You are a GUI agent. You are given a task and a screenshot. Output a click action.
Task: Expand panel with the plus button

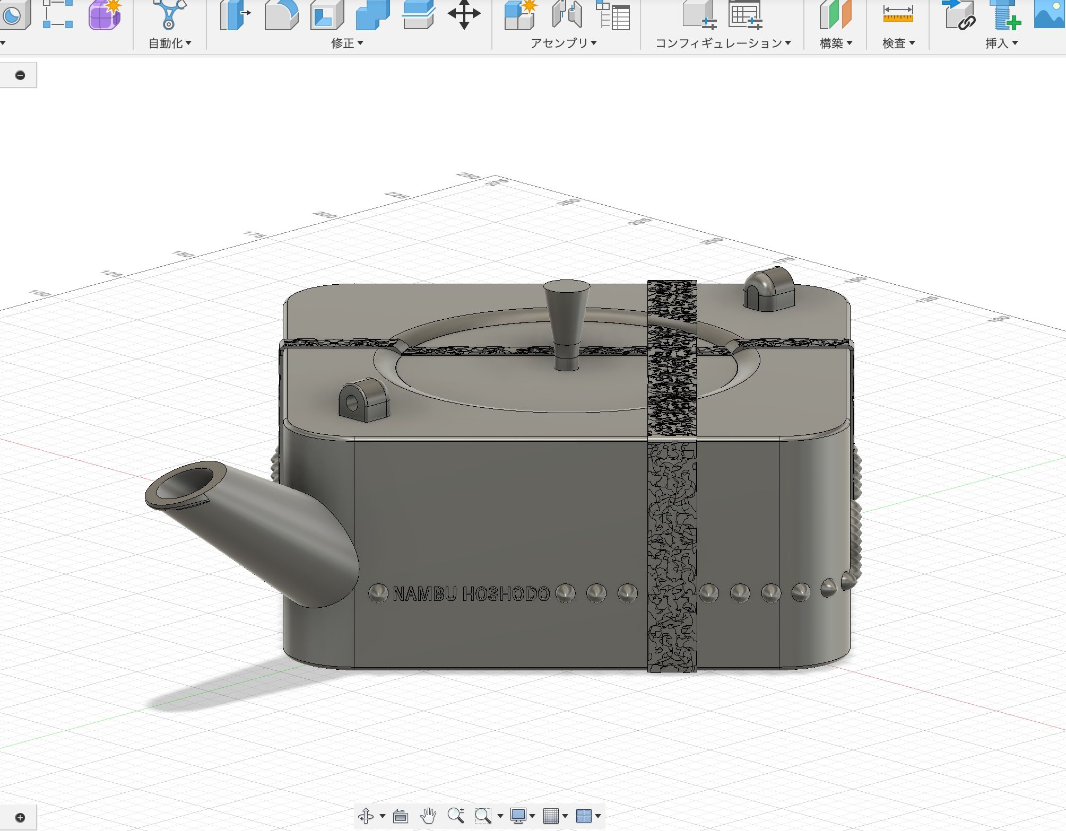[x=20, y=817]
